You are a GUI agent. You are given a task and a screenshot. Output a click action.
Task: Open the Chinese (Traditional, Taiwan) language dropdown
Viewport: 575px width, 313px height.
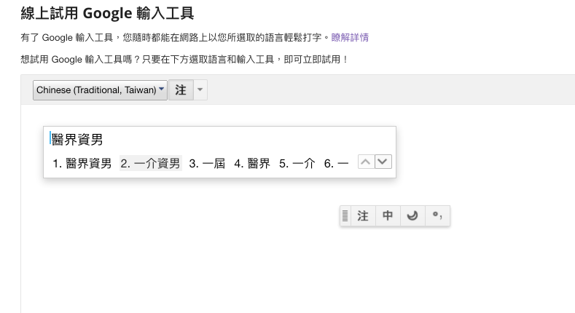(101, 90)
